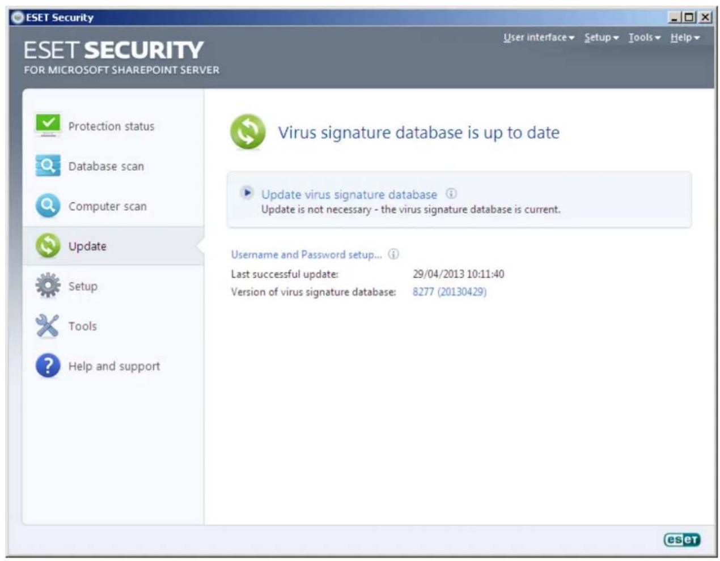The width and height of the screenshot is (720, 561).
Task: Click info icon next to Username and Password setup
Action: [x=393, y=254]
